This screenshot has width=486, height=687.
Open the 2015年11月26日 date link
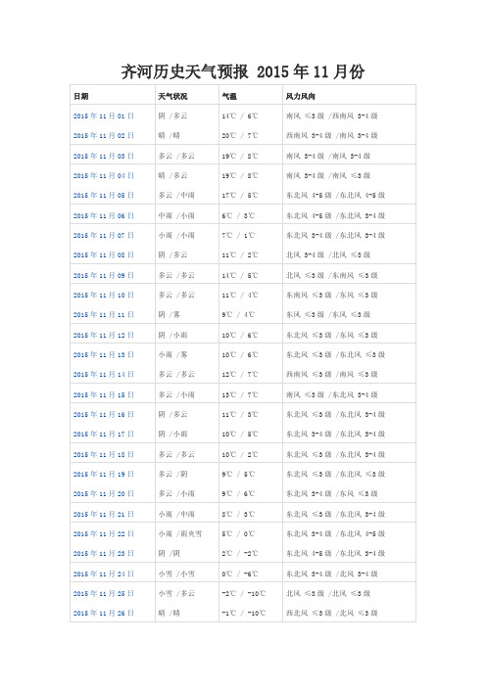(x=104, y=614)
